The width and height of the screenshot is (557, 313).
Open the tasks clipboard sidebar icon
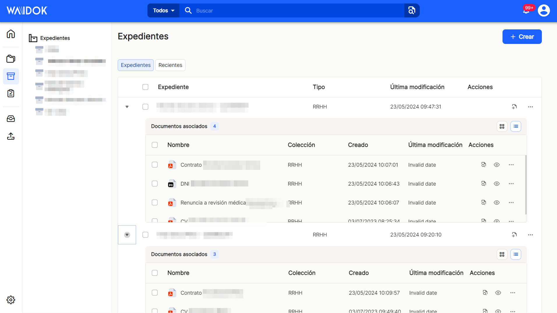(x=11, y=93)
